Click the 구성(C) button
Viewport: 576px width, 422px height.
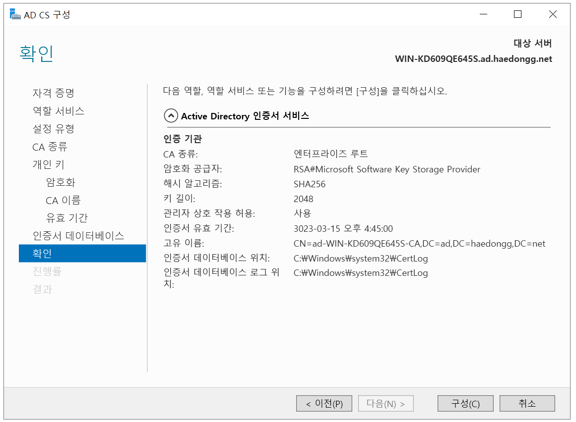pos(465,403)
